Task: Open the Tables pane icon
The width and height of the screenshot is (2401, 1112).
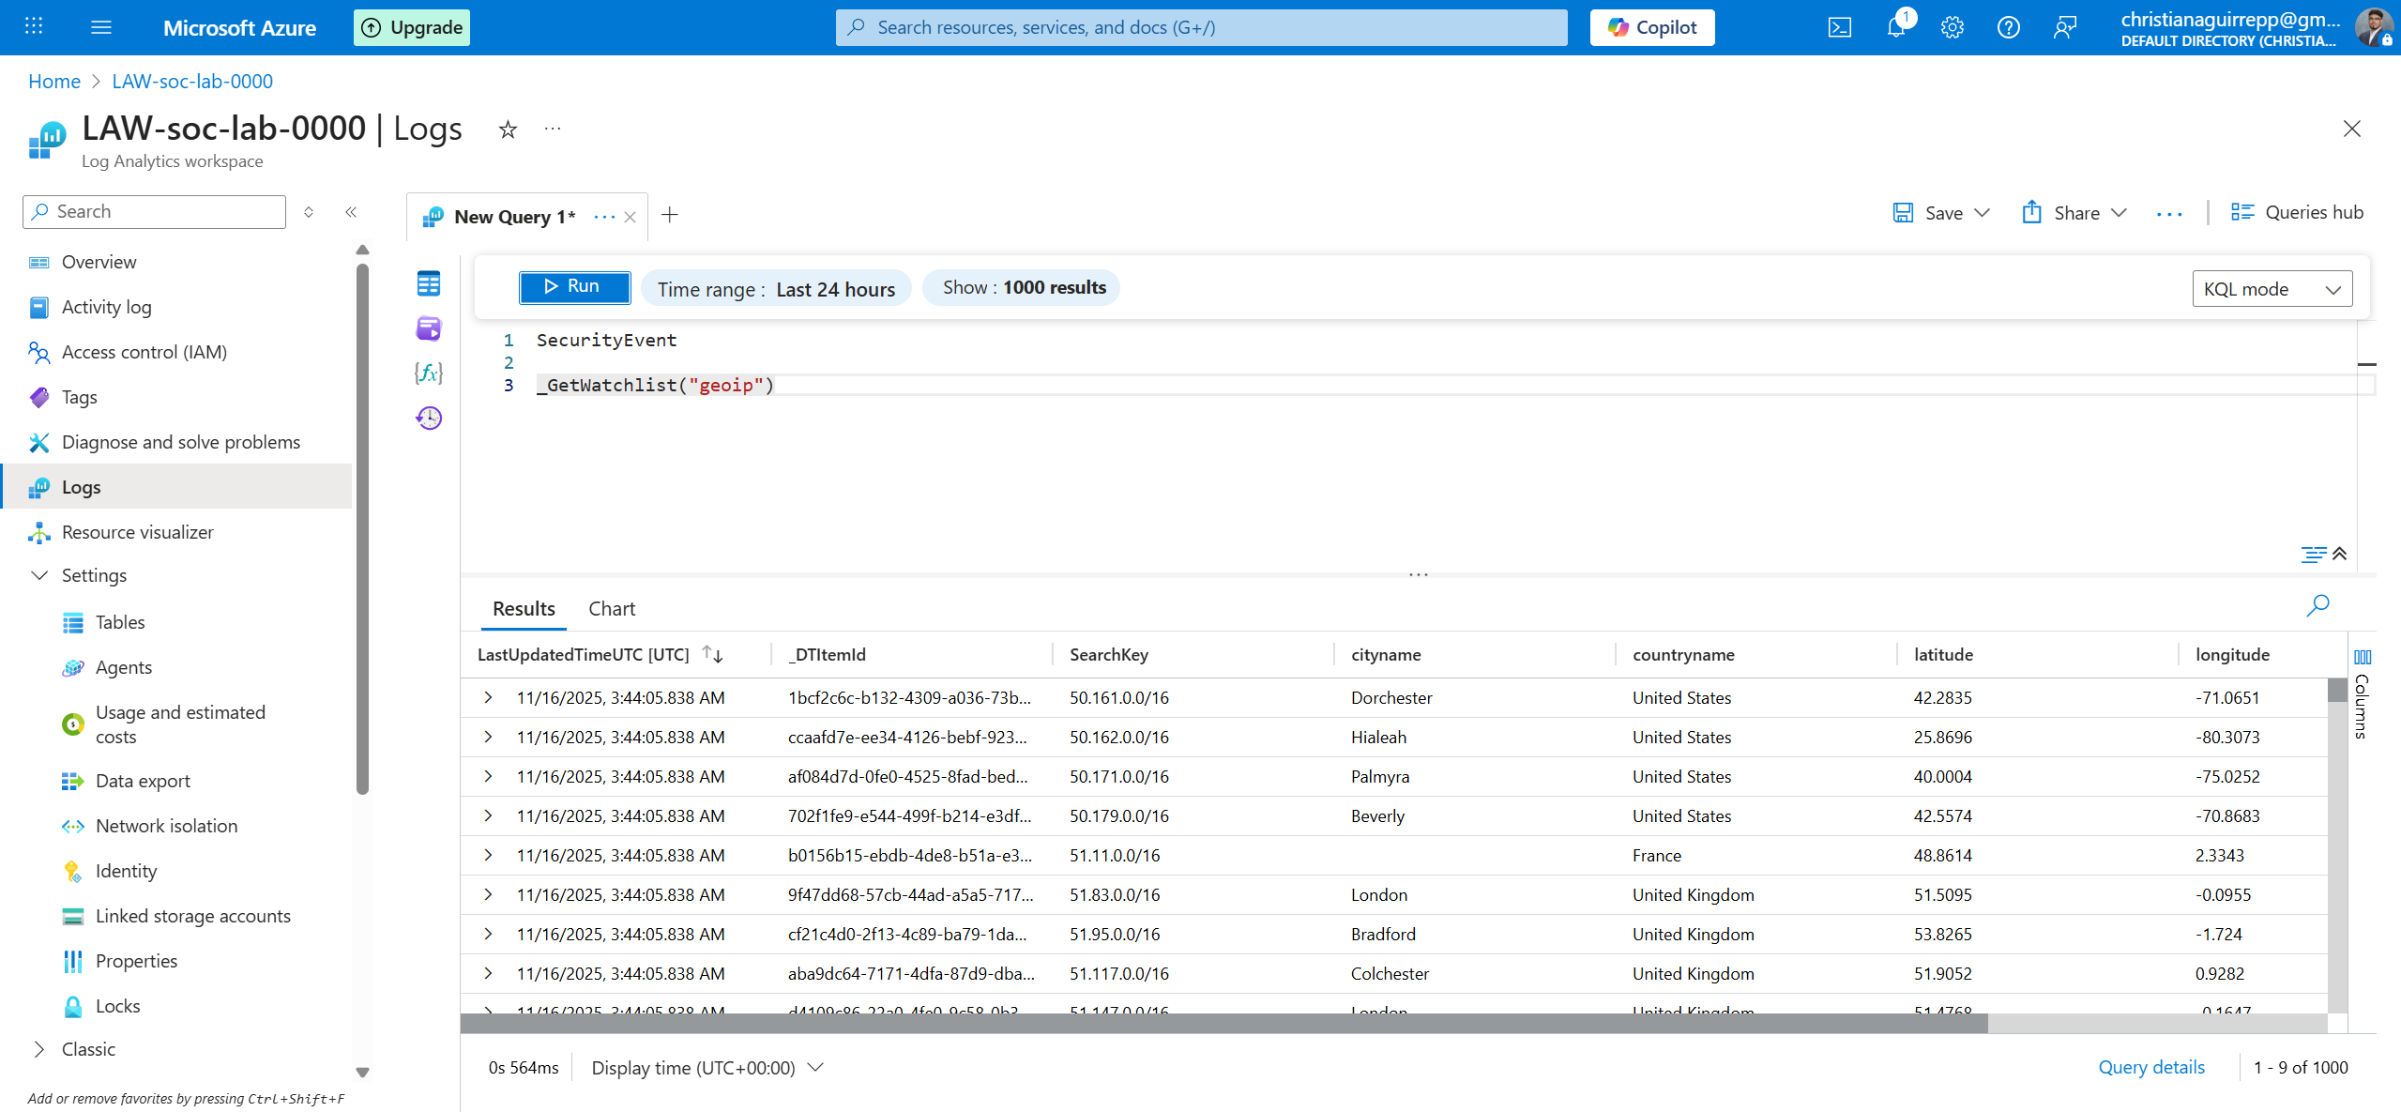Action: (x=429, y=282)
